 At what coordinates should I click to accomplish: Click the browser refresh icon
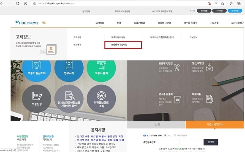[x=18, y=3]
